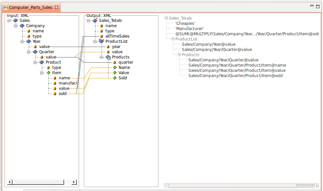This screenshot has width=323, height=191.
Task: Click the Products element icon in output tree
Action: pos(107,57)
